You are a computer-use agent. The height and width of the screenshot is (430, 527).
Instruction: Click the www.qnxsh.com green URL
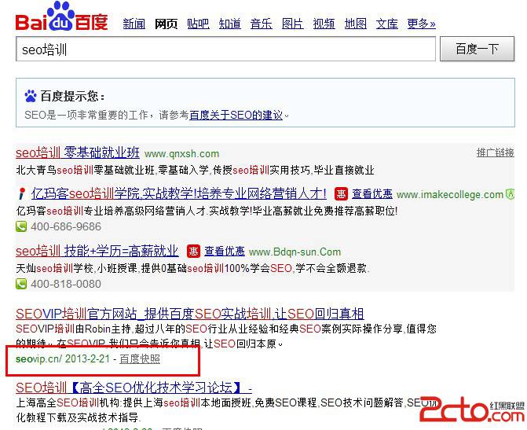(x=182, y=154)
